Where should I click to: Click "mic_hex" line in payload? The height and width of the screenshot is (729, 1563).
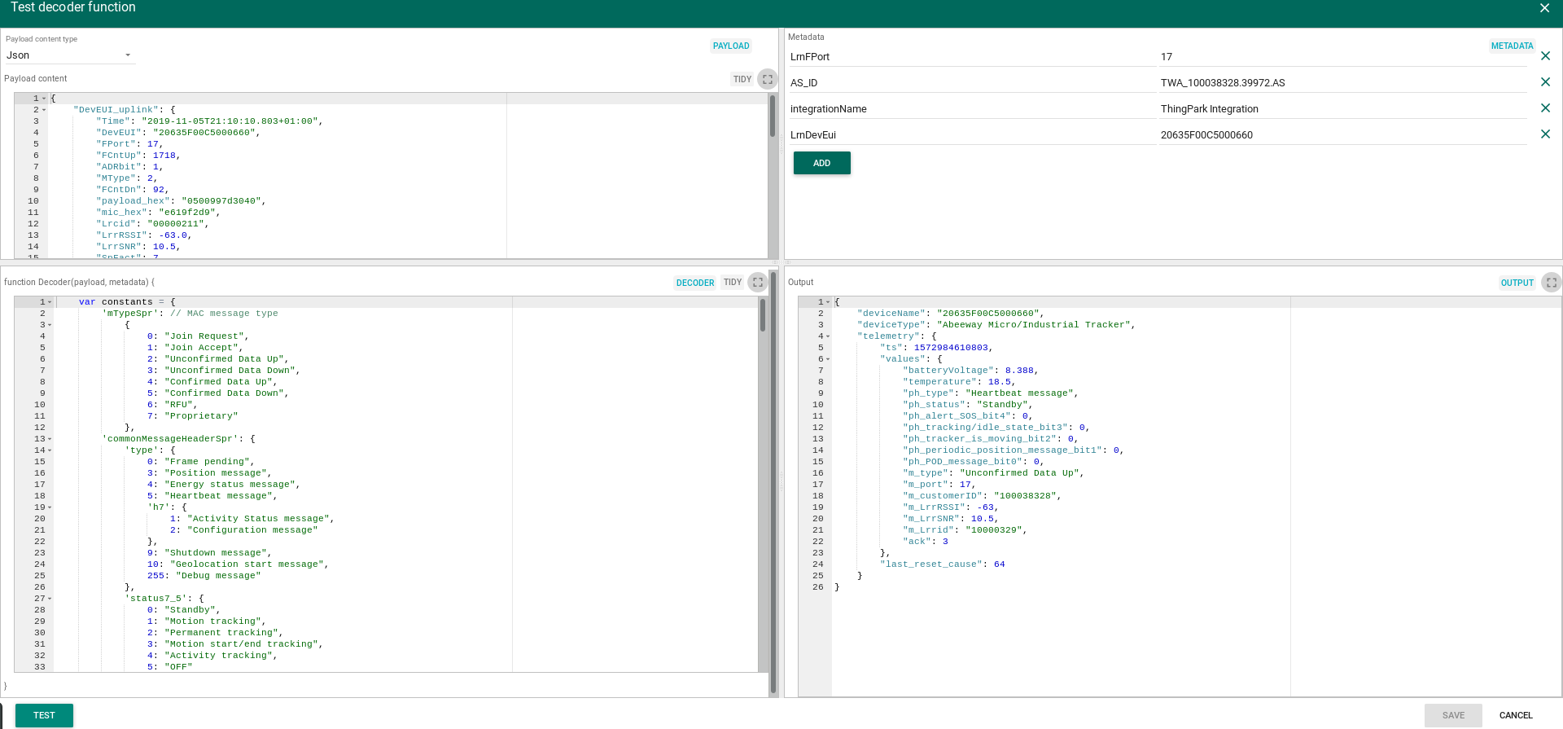coord(158,213)
